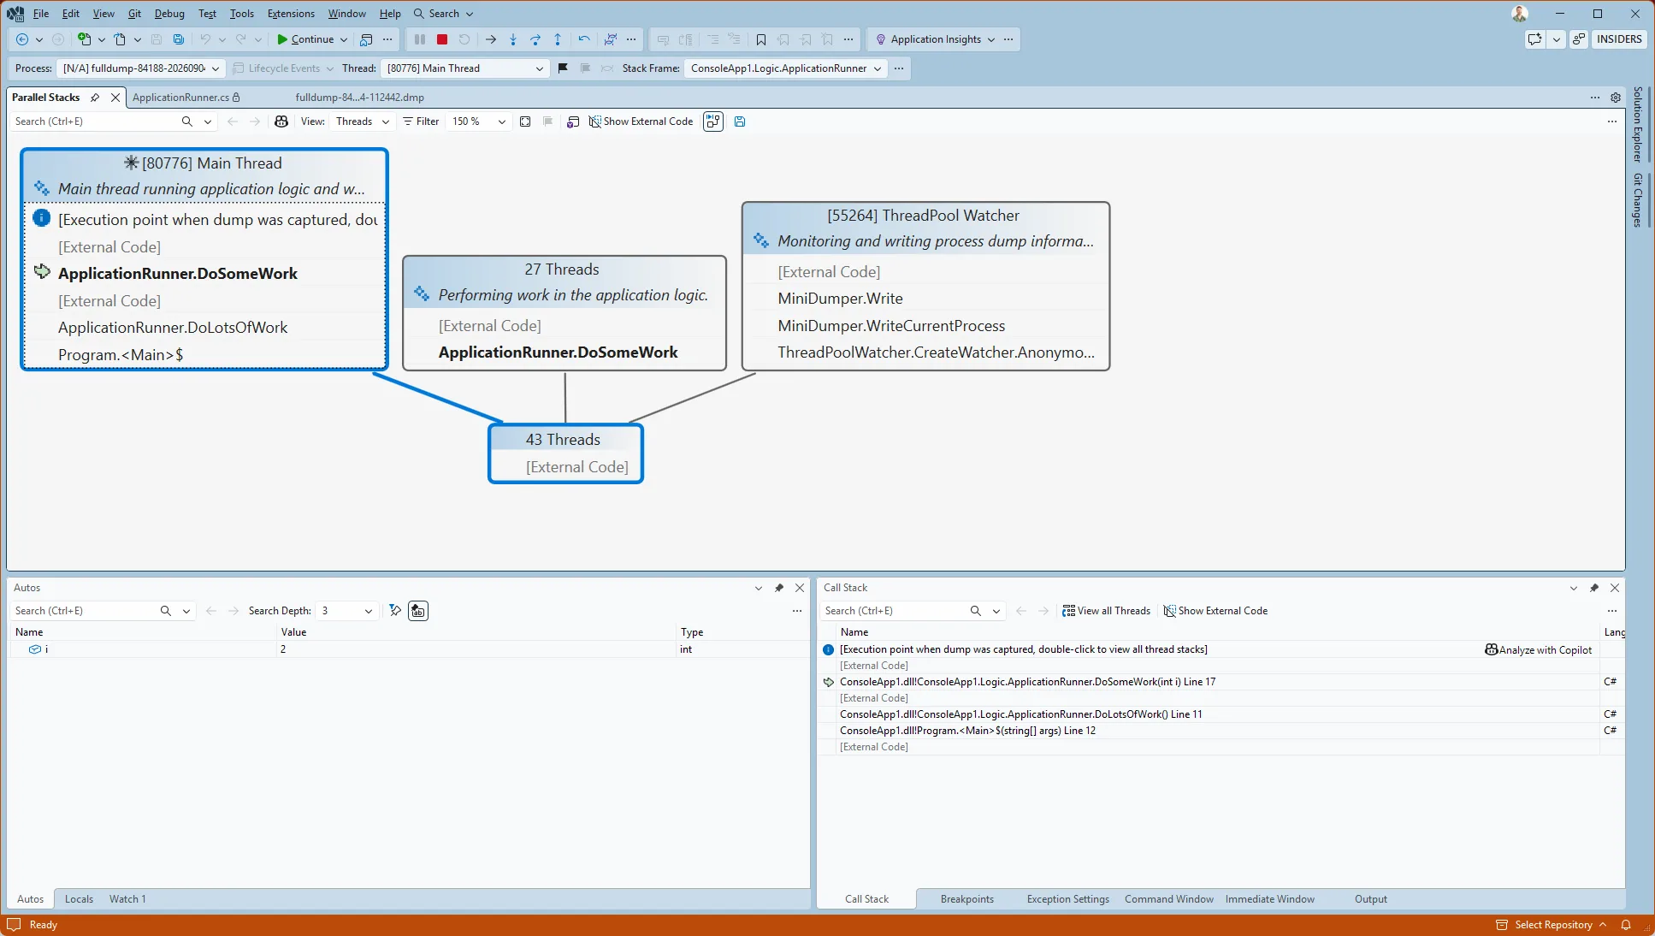The height and width of the screenshot is (936, 1655).
Task: Toggle Show External Code in Call Stack
Action: coord(1215,611)
